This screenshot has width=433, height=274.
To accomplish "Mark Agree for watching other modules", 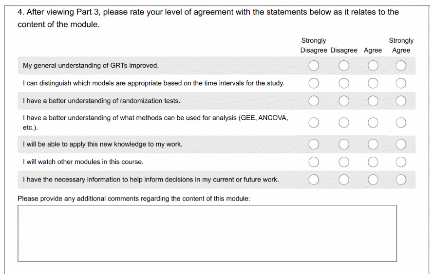I will click(373, 162).
